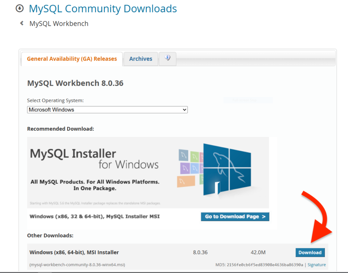This screenshot has width=348, height=273.
Task: Click the Other Downloads label
Action: tap(50, 235)
